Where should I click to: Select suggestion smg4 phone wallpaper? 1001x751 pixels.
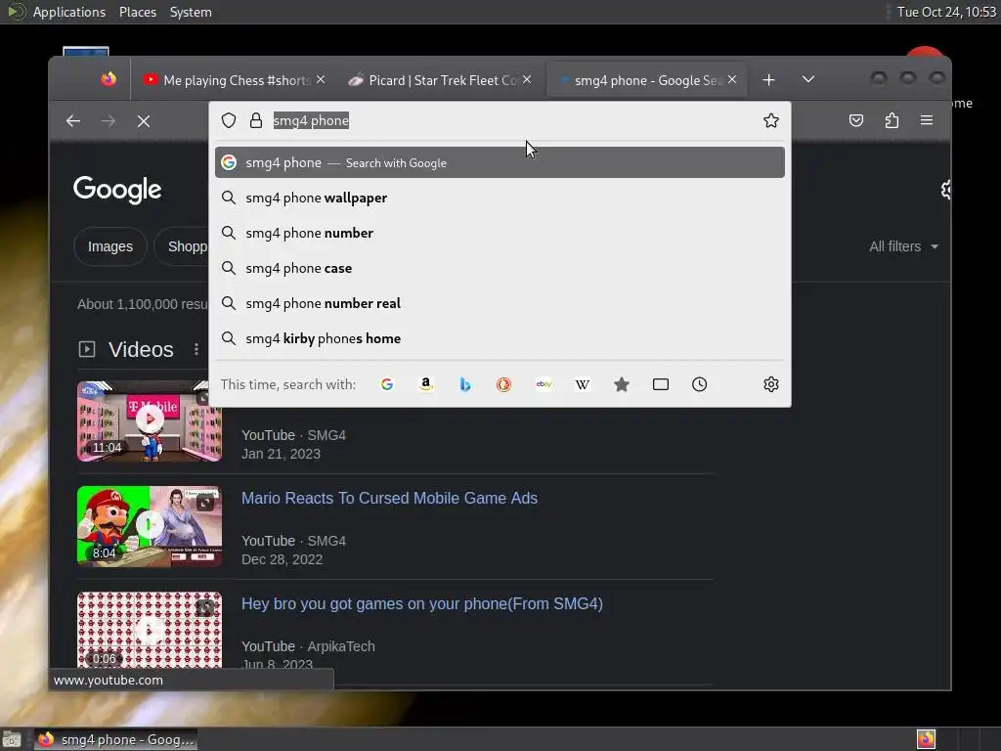(x=500, y=198)
